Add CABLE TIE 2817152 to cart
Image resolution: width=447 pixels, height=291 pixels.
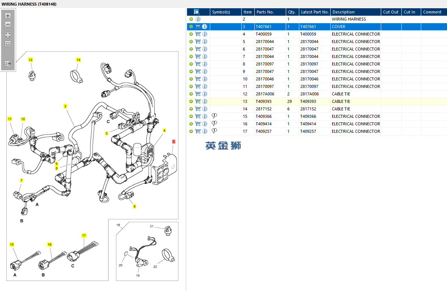(198, 108)
